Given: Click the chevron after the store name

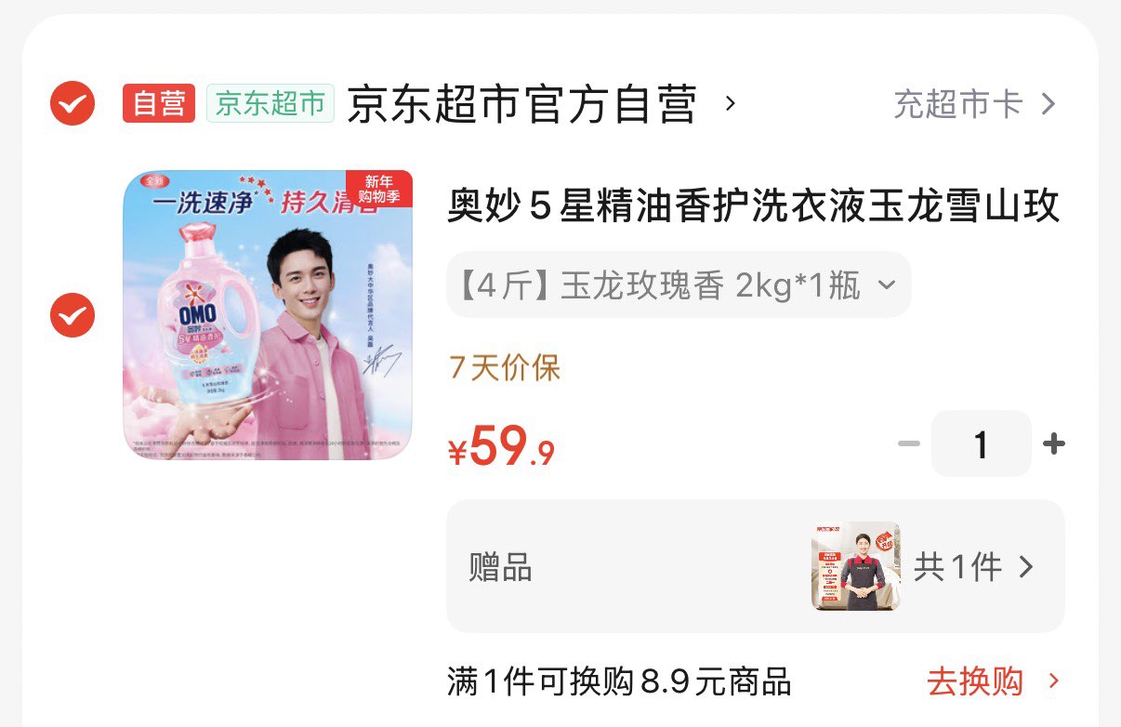Looking at the screenshot, I should [730, 103].
